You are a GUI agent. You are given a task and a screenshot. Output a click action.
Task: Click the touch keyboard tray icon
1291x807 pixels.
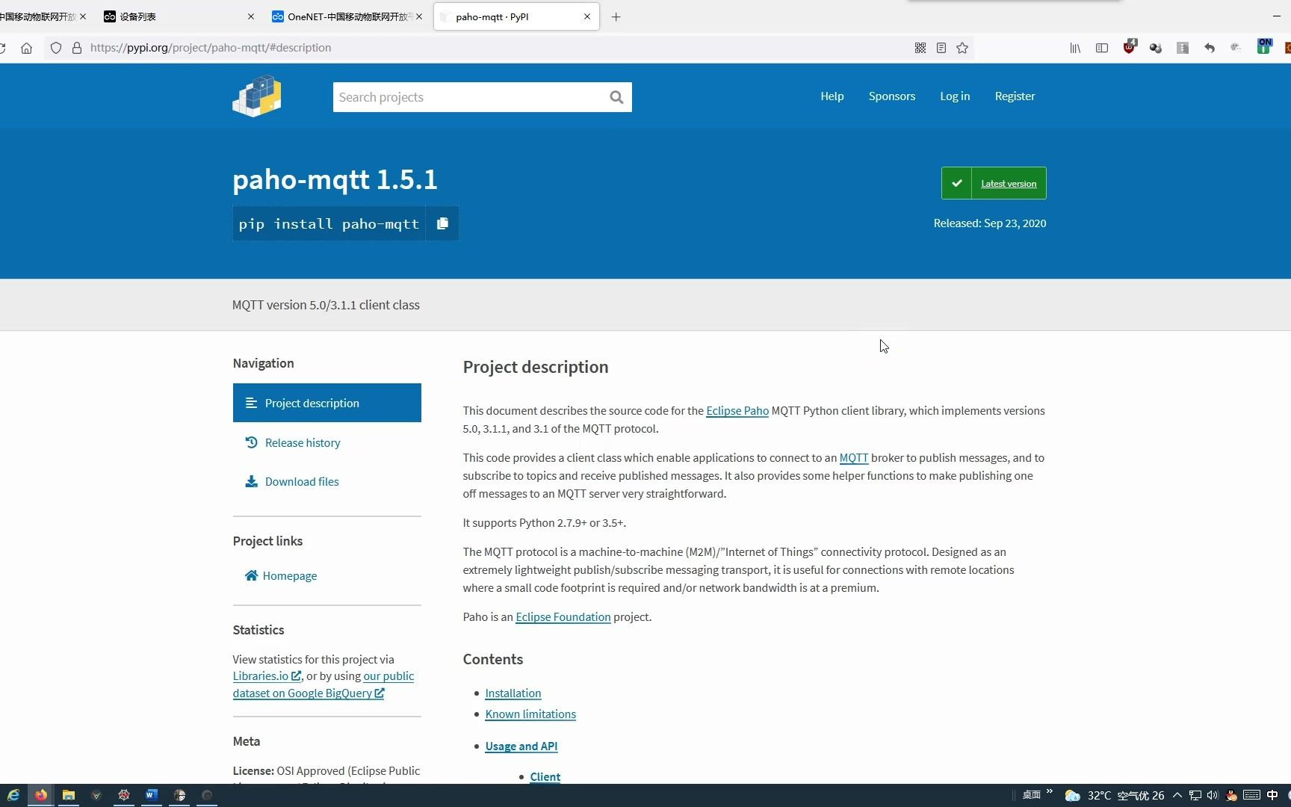[1252, 796]
